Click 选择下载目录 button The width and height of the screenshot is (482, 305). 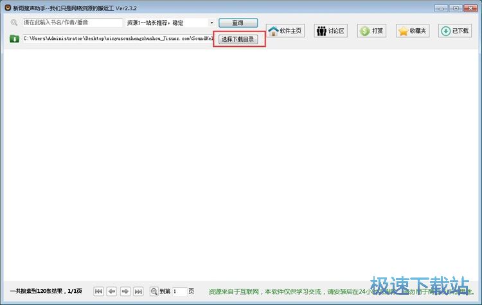[x=238, y=39]
